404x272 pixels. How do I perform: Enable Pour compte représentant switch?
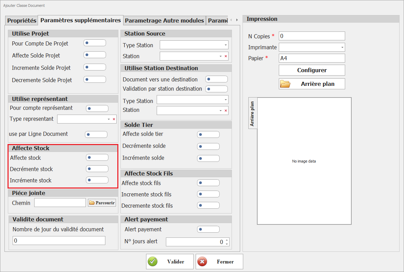click(x=97, y=108)
